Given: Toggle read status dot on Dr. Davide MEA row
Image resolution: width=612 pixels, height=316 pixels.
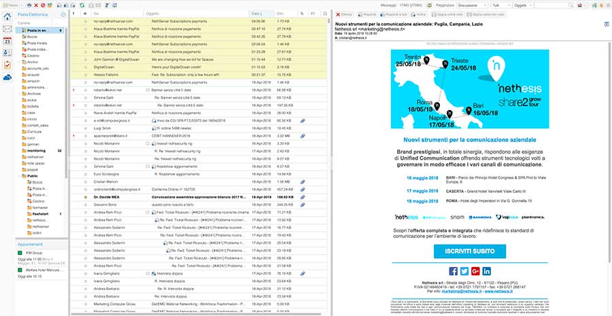Looking at the screenshot, I should click(86, 197).
